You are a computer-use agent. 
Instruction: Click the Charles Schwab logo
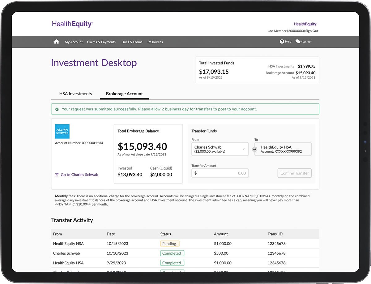point(62,131)
